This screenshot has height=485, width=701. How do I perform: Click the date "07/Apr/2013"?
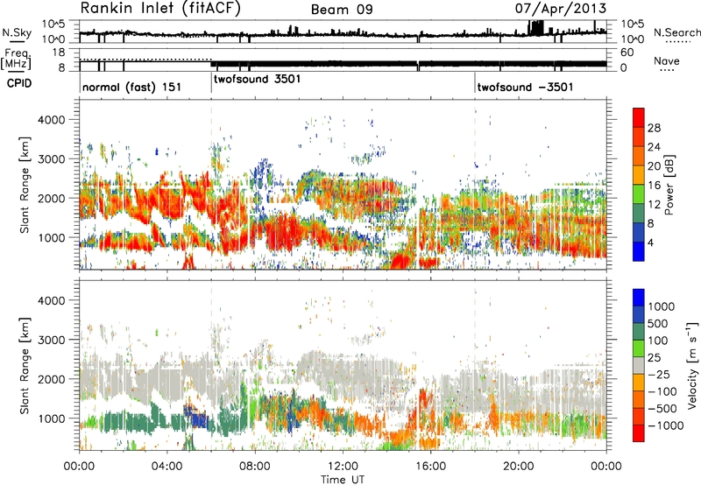561,9
